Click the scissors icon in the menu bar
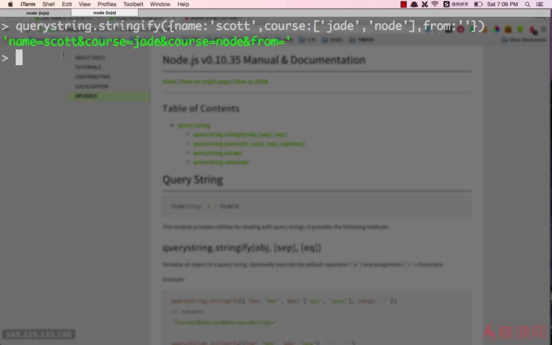The width and height of the screenshot is (552, 345). coord(425,4)
